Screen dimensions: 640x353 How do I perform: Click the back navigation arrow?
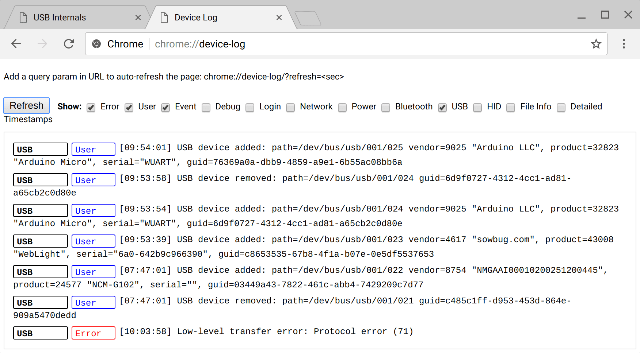tap(16, 44)
